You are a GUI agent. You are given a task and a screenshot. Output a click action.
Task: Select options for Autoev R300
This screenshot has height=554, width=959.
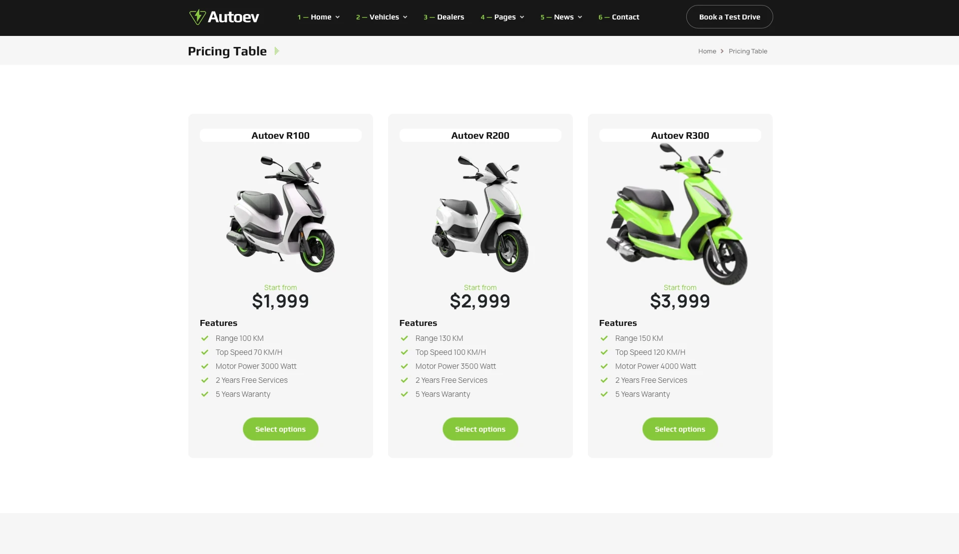[x=680, y=429]
